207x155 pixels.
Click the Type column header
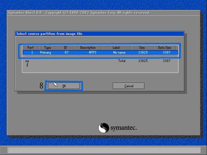48,48
